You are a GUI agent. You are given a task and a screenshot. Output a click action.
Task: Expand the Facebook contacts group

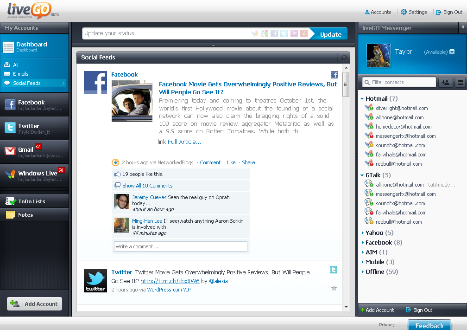coord(362,243)
